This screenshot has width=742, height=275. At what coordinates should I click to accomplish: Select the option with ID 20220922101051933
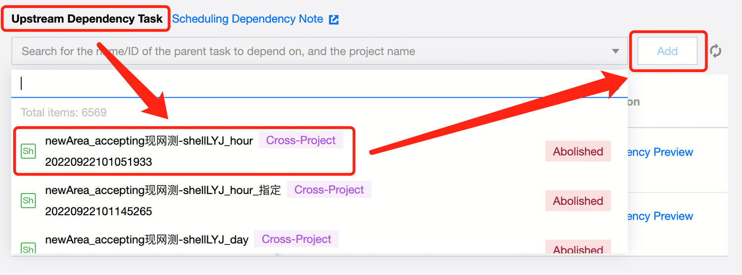(x=98, y=162)
